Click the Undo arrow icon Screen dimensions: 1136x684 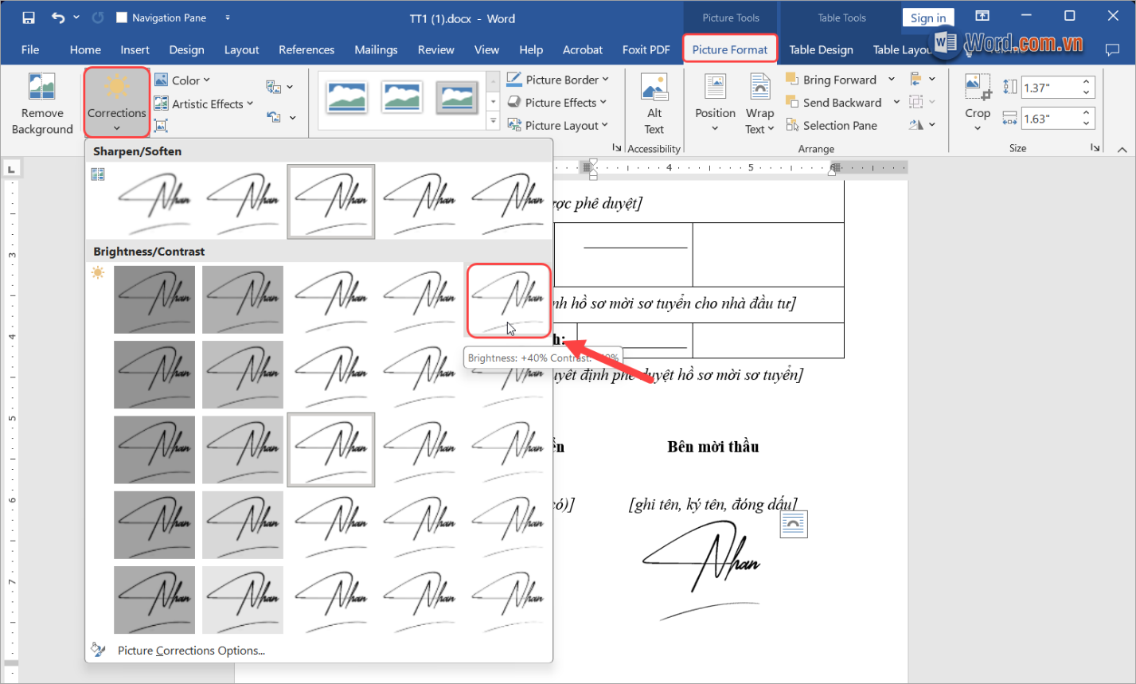tap(58, 18)
